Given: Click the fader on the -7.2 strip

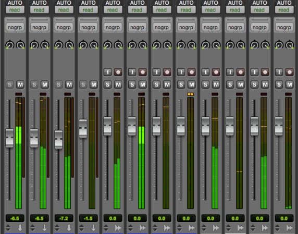Looking at the screenshot, I should click(x=58, y=140).
